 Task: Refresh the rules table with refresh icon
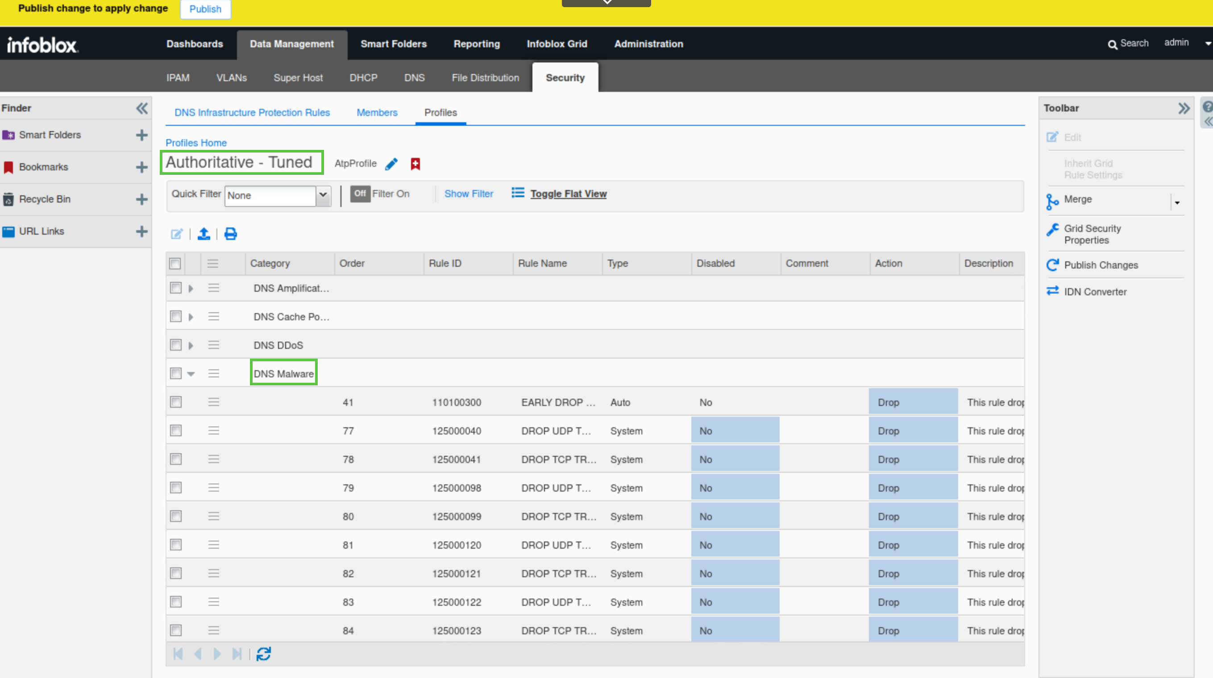pyautogui.click(x=263, y=653)
